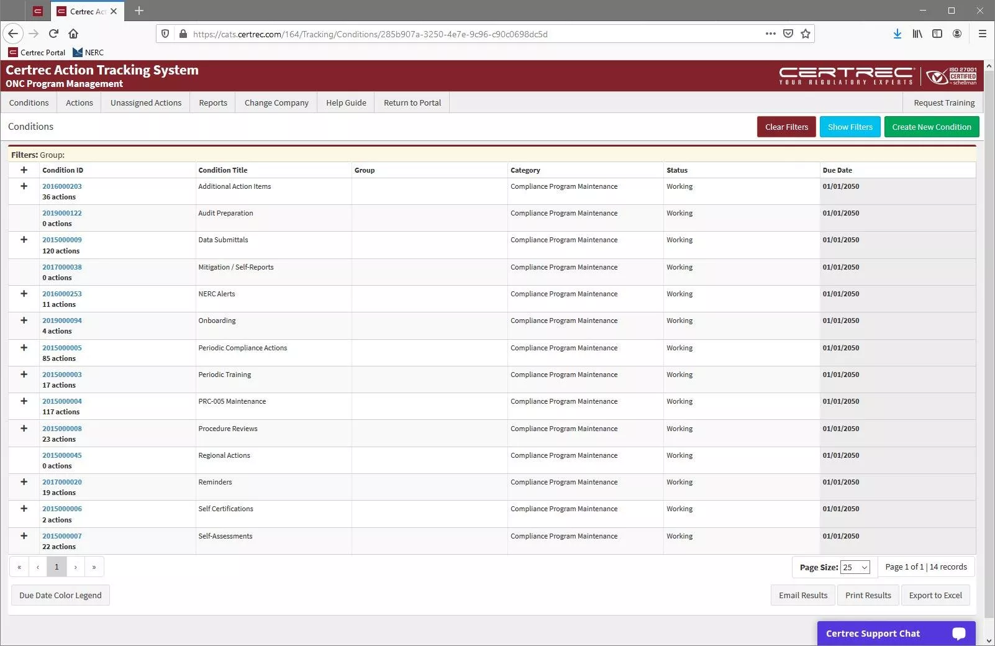Sort by Condition Title column header
The width and height of the screenshot is (995, 646).
click(223, 170)
